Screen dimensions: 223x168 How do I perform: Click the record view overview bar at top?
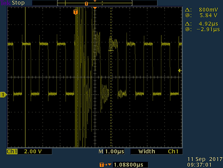tap(95, 3)
